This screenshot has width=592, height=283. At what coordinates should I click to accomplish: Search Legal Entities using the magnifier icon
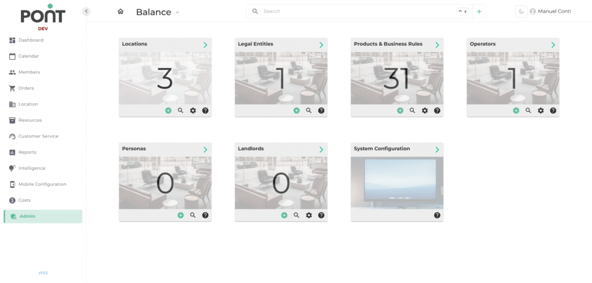[x=309, y=110]
